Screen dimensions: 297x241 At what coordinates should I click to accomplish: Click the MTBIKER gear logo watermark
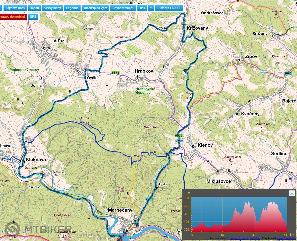[12, 229]
